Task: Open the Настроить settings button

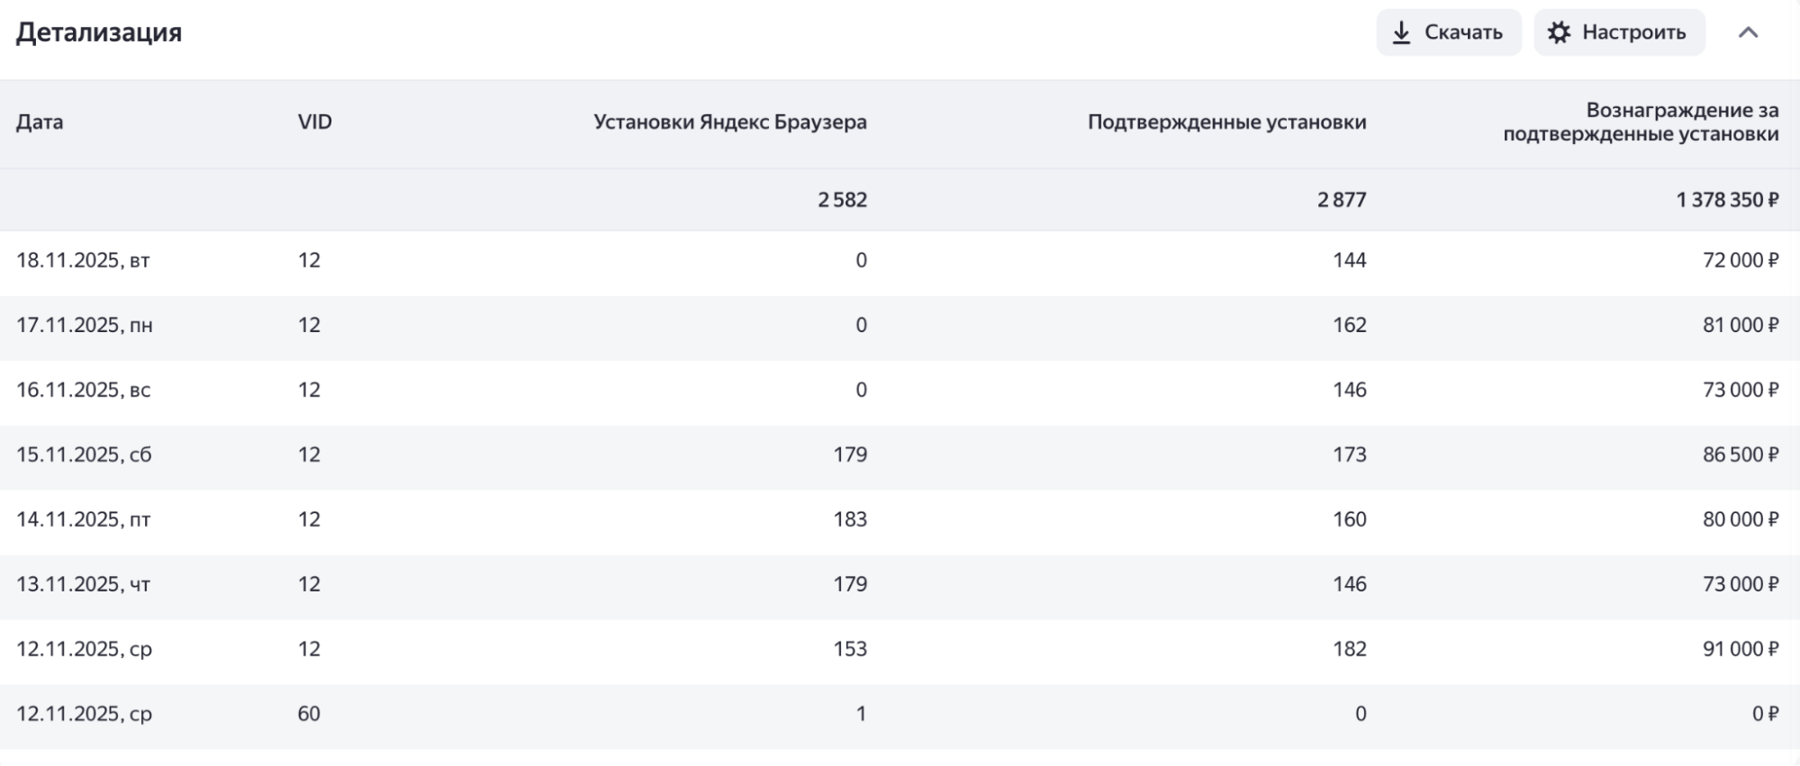Action: pos(1619,32)
